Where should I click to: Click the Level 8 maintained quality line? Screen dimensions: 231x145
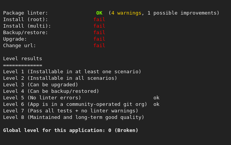(74, 117)
